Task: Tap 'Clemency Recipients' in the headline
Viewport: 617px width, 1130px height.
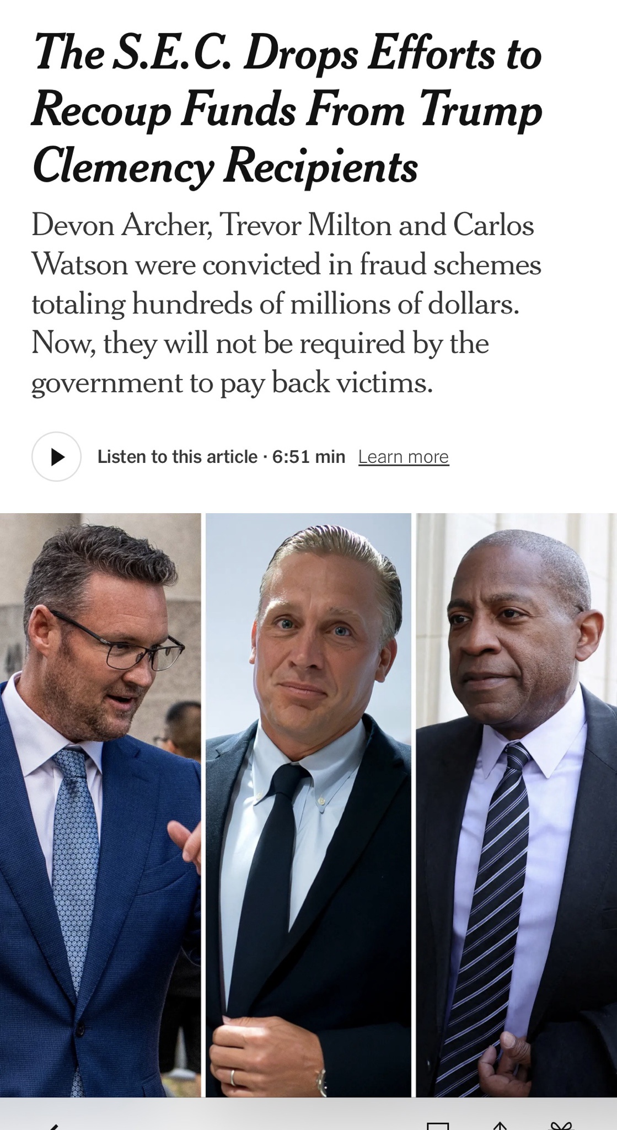Action: click(225, 167)
